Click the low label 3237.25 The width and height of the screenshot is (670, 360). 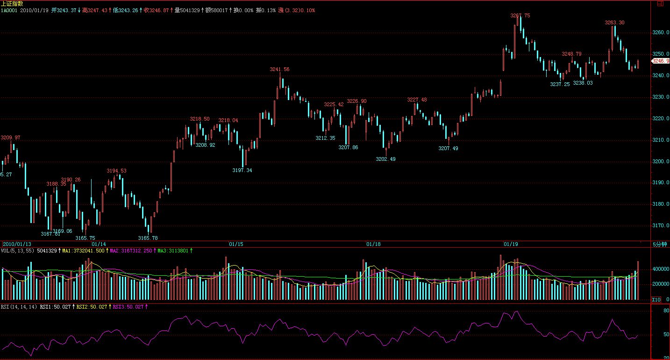click(x=560, y=84)
